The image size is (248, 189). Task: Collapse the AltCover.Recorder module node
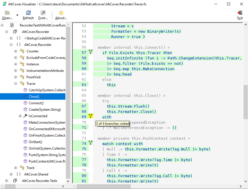[x=7, y=32]
